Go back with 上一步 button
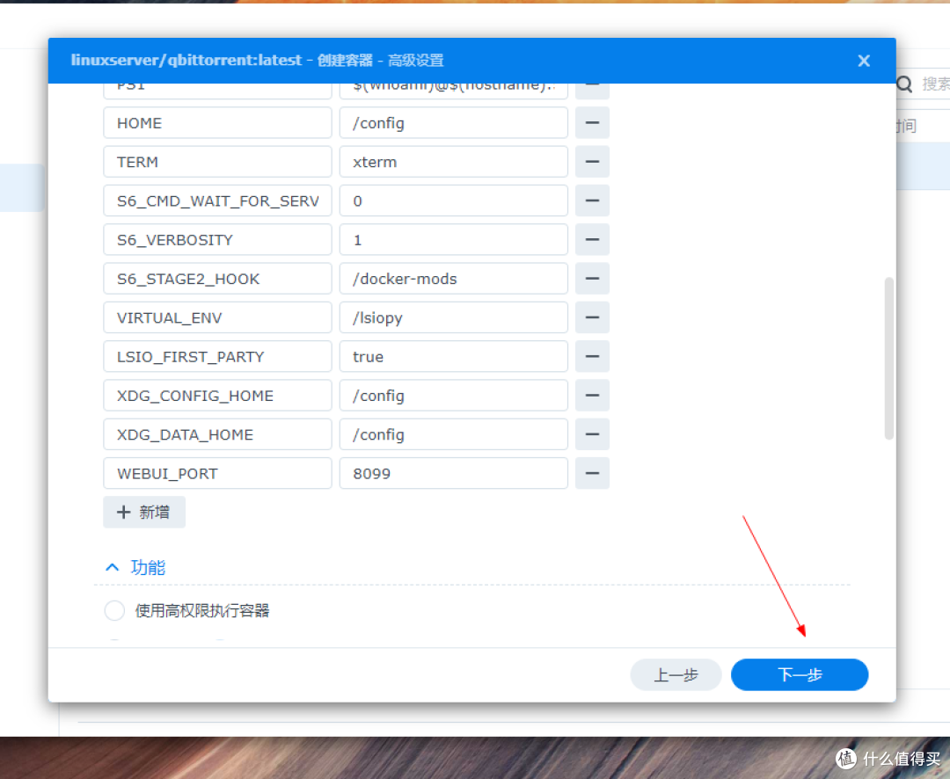 click(x=676, y=674)
